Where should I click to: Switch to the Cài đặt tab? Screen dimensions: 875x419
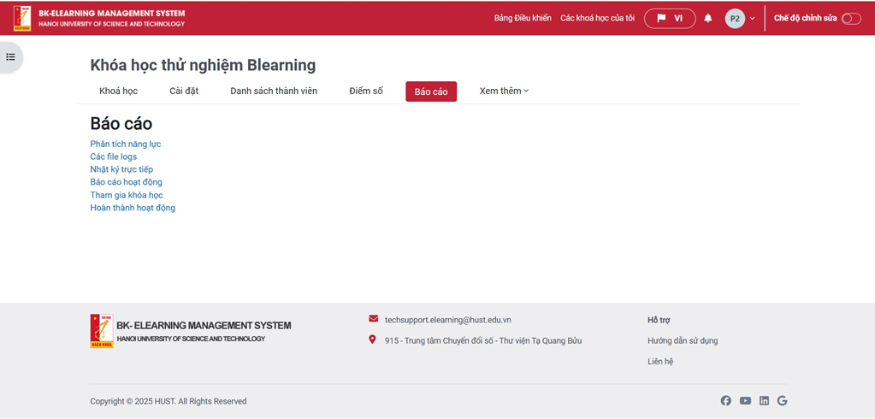coord(184,91)
